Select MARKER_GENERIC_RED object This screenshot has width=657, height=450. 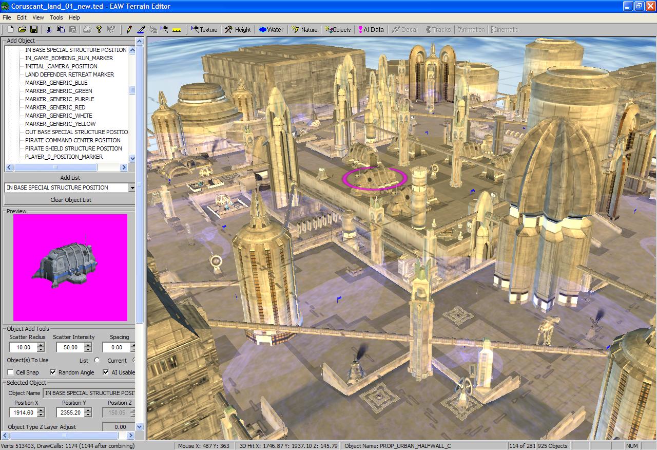(55, 107)
